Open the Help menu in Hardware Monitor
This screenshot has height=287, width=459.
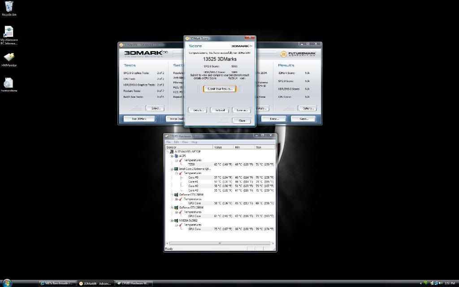195,142
